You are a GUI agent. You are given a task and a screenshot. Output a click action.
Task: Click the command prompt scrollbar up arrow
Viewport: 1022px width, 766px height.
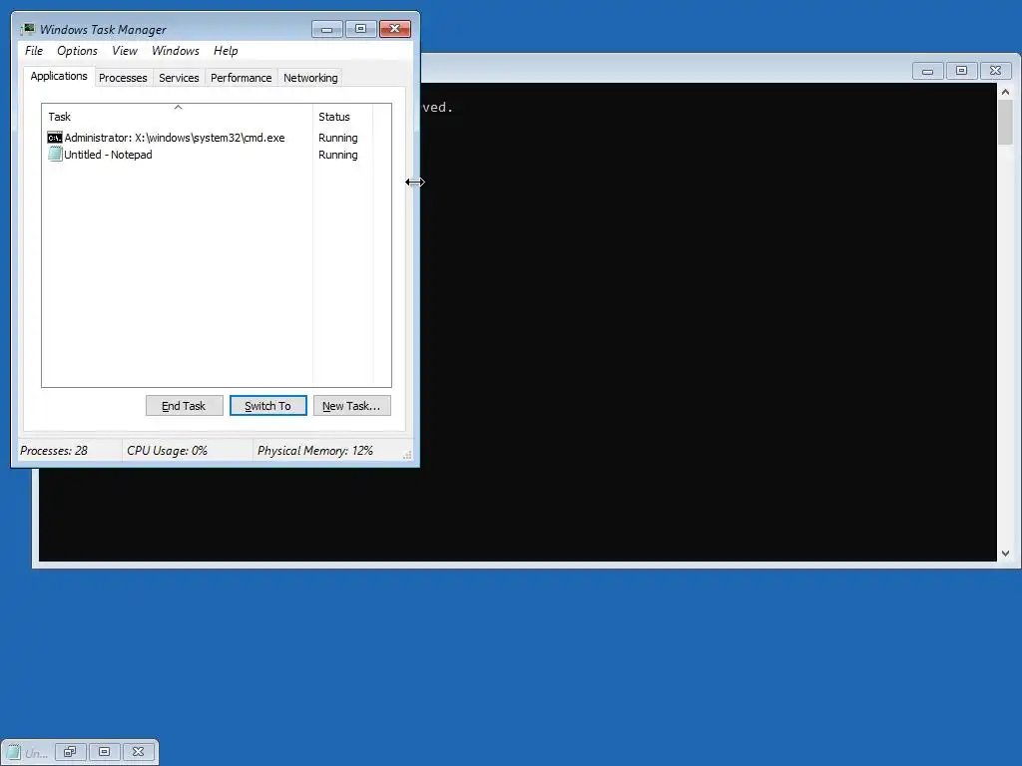coord(1006,92)
